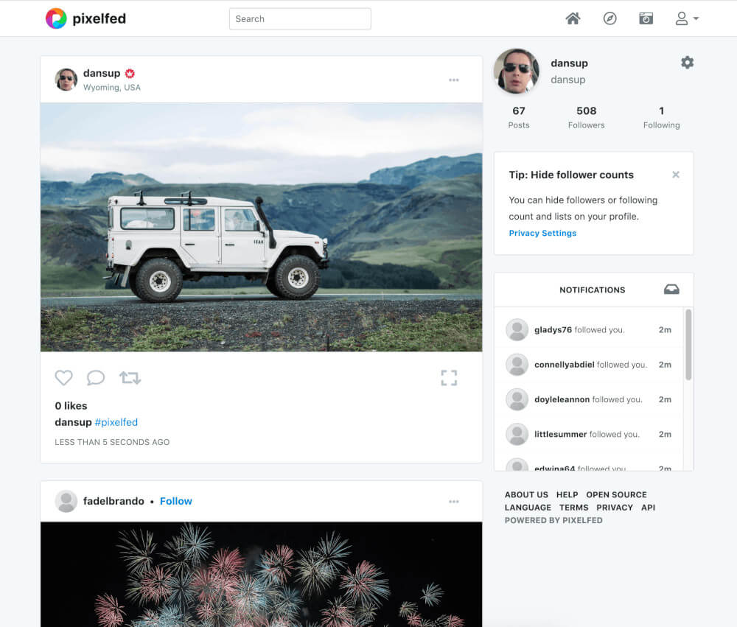This screenshot has height=627, width=737.
Task: Open the profile settings gear icon
Action: point(687,63)
